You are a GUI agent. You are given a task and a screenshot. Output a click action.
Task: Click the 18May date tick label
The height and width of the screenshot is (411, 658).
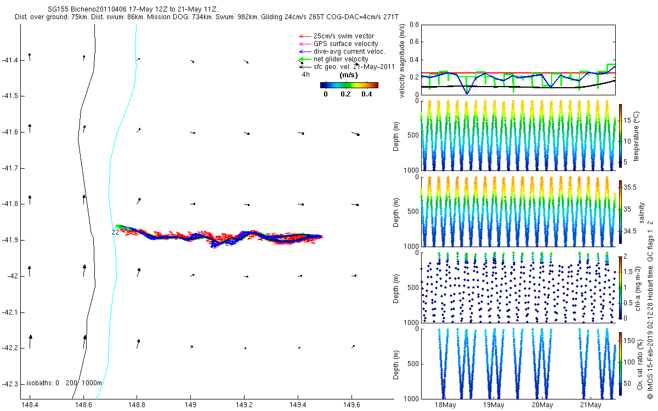coord(445,405)
